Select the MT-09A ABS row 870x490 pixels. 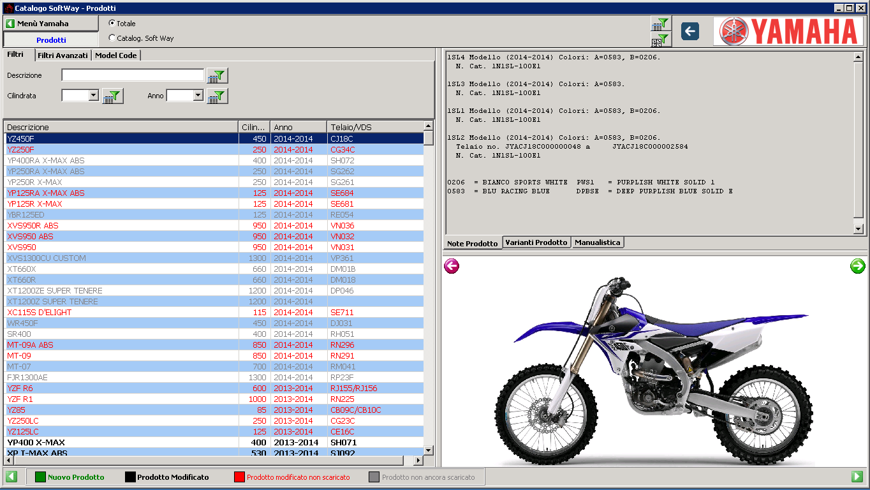(x=214, y=345)
